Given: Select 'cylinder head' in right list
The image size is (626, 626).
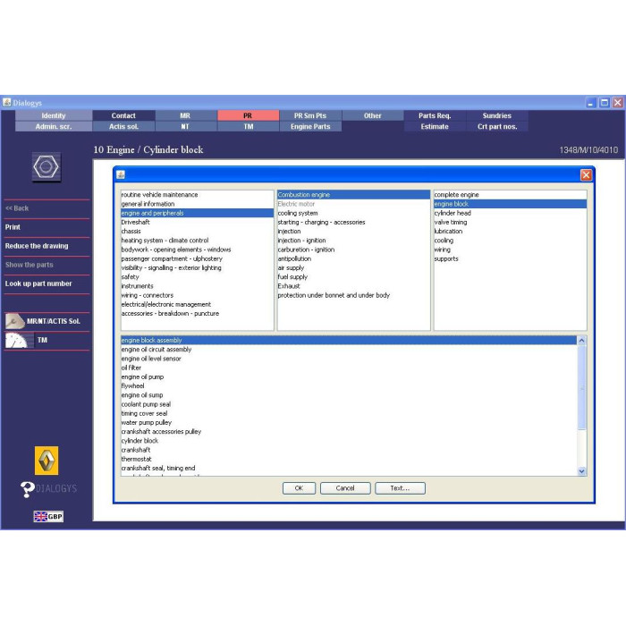Looking at the screenshot, I should (511, 213).
